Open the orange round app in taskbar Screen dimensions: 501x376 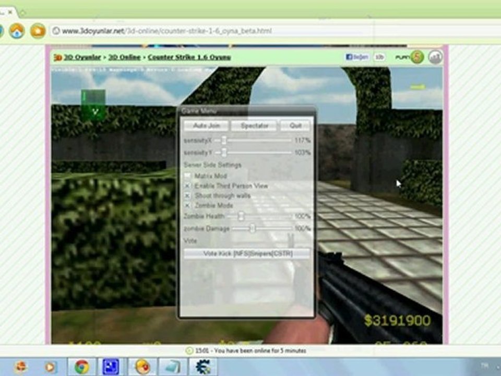142,367
